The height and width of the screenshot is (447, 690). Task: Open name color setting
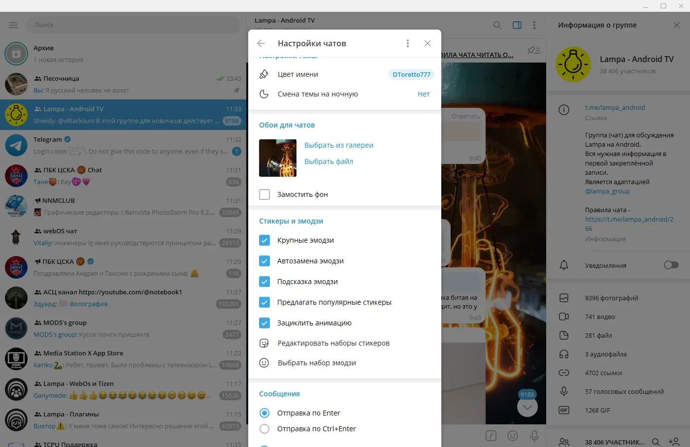pyautogui.click(x=345, y=74)
